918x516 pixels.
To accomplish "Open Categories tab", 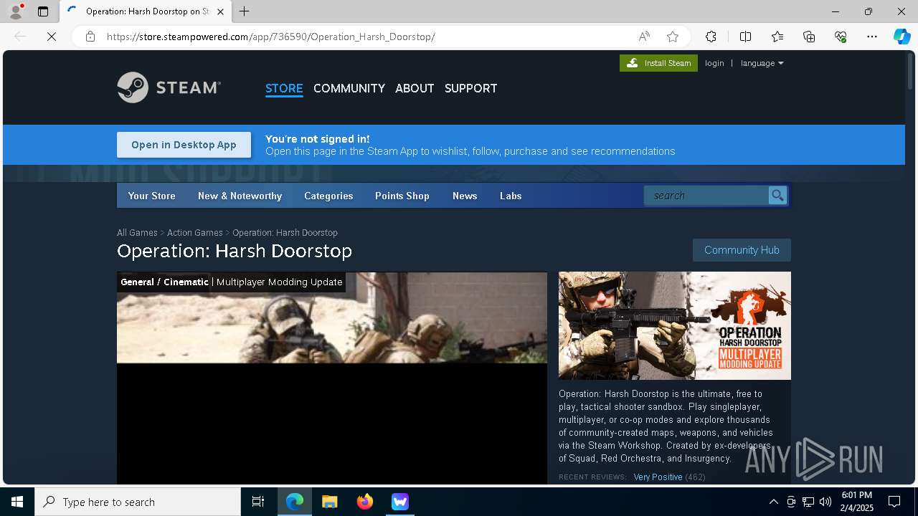I will tap(328, 196).
